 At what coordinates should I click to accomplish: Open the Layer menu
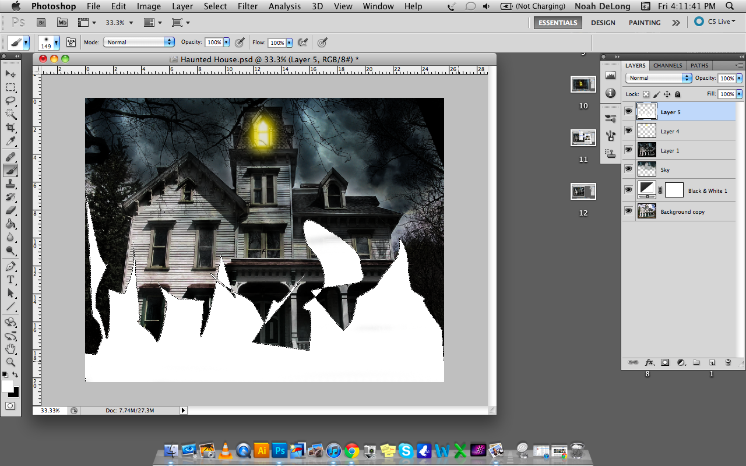(182, 6)
